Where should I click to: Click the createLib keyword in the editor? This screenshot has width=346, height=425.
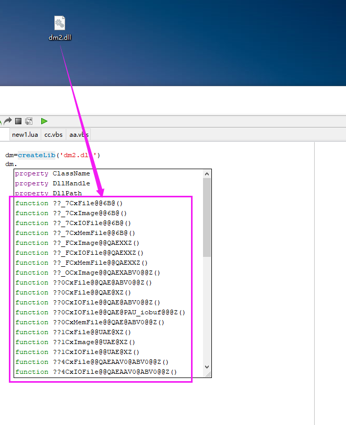tap(35, 155)
